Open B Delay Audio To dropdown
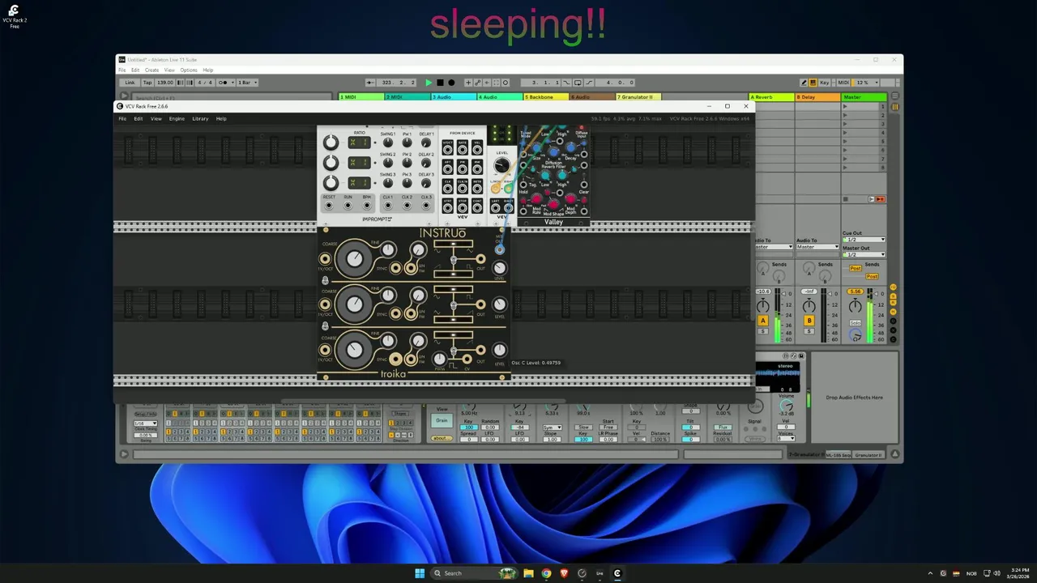 [817, 247]
